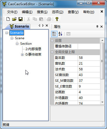Viewport: 107px width, 129px height.
Task: Open the 文件(F) menu
Action: click(x=12, y=12)
